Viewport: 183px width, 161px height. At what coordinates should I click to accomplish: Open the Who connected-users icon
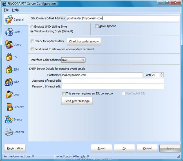pyautogui.click(x=9, y=82)
